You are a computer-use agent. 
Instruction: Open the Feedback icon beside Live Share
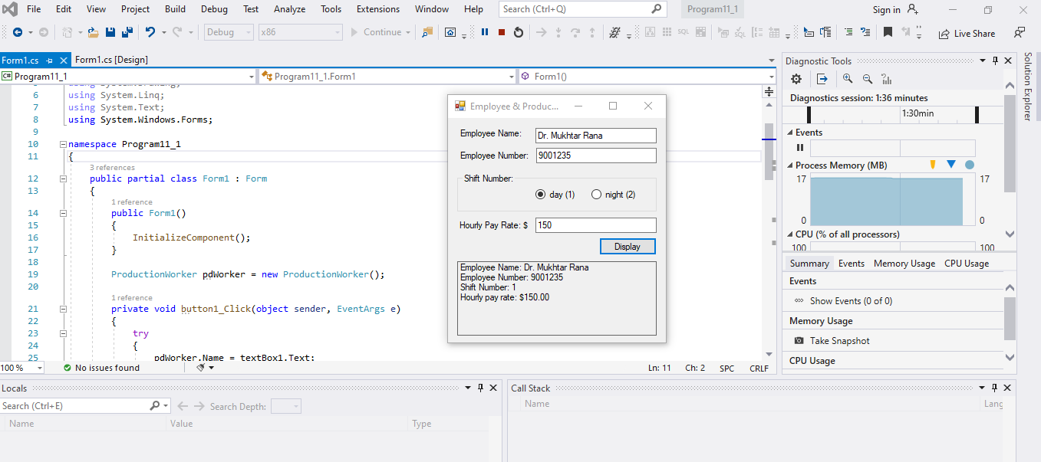(x=1020, y=33)
